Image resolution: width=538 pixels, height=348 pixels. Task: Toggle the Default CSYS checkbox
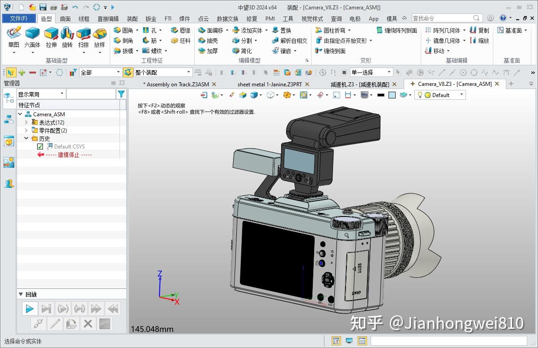pyautogui.click(x=40, y=147)
